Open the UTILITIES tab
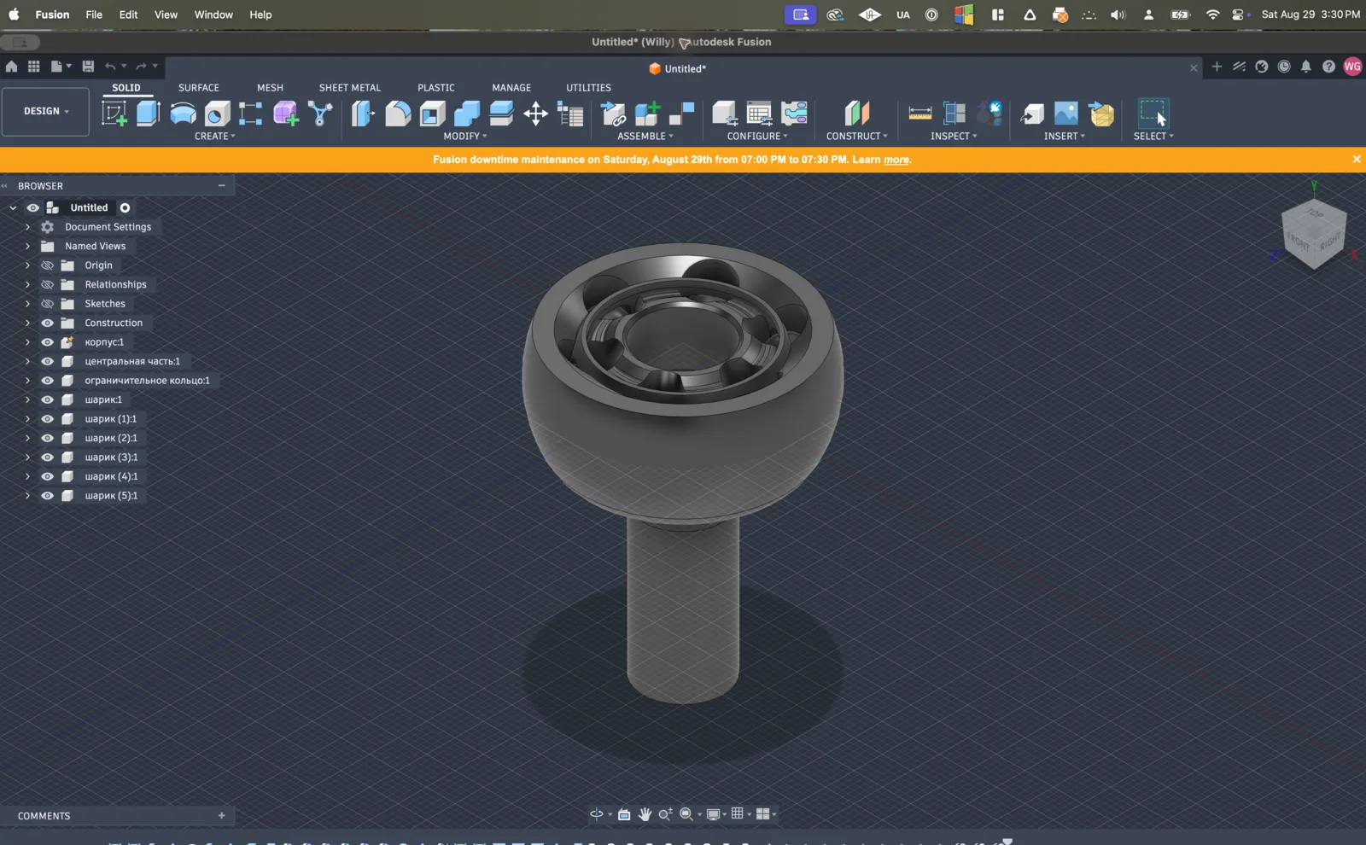The height and width of the screenshot is (845, 1366). (588, 88)
